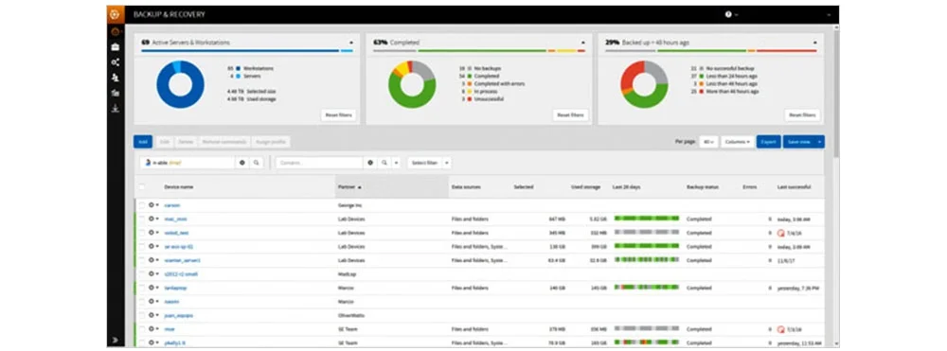Tick the checkbox for the 140 GB selected row
Viewport: 947px width, 351px height.
[x=142, y=288]
